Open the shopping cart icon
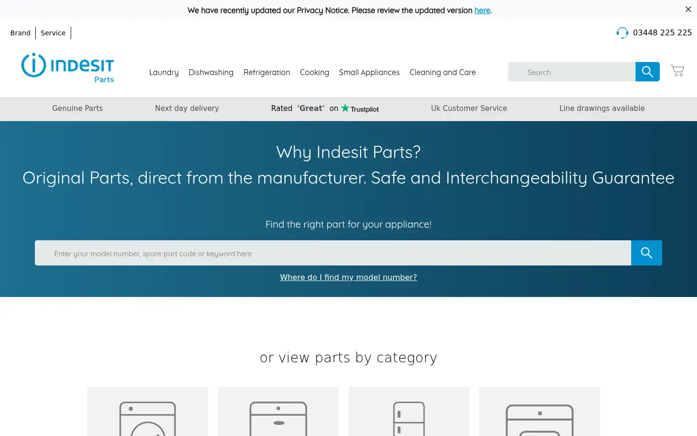 [677, 71]
